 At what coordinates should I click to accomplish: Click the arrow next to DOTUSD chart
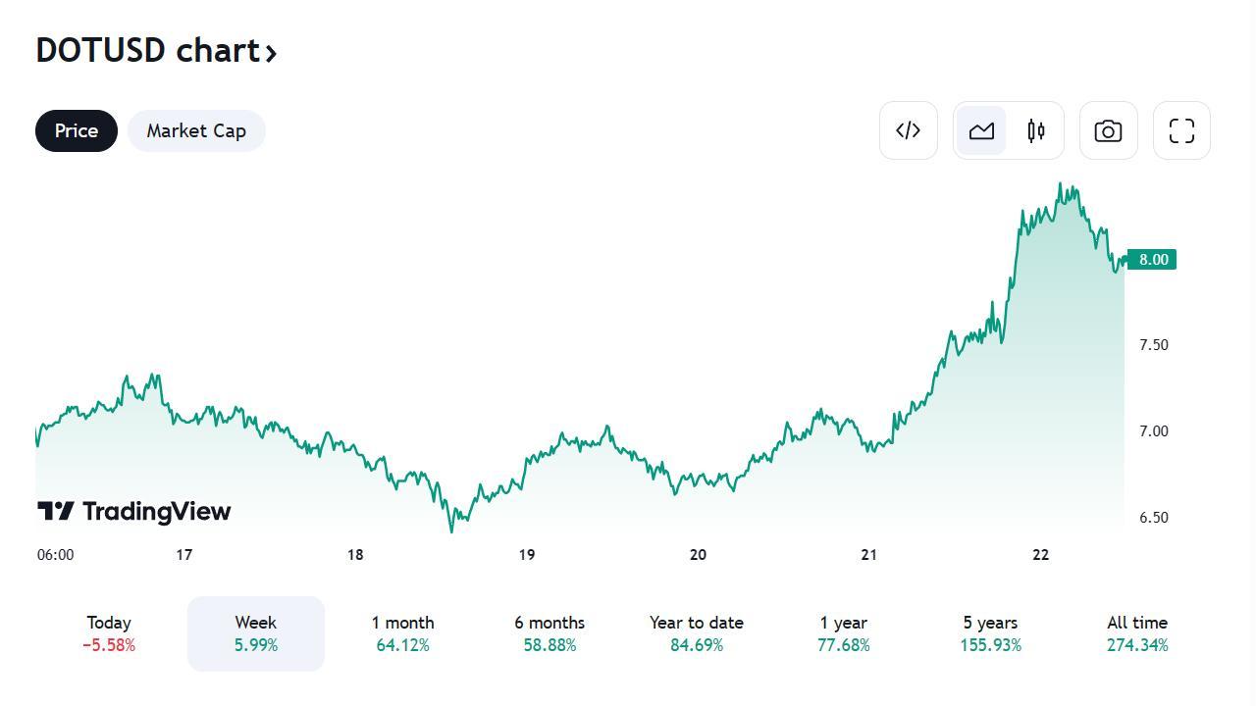(x=272, y=52)
